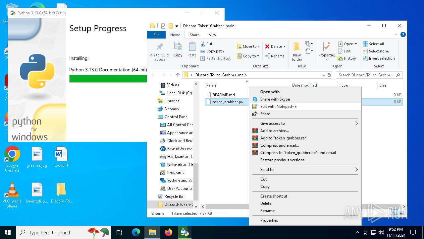Click Invert selection in ribbon
The image size is (424, 239).
click(x=379, y=58)
